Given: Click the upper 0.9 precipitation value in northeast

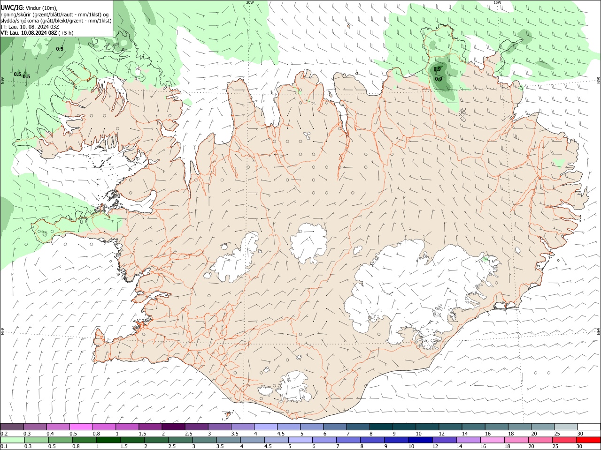Looking at the screenshot, I should (437, 69).
